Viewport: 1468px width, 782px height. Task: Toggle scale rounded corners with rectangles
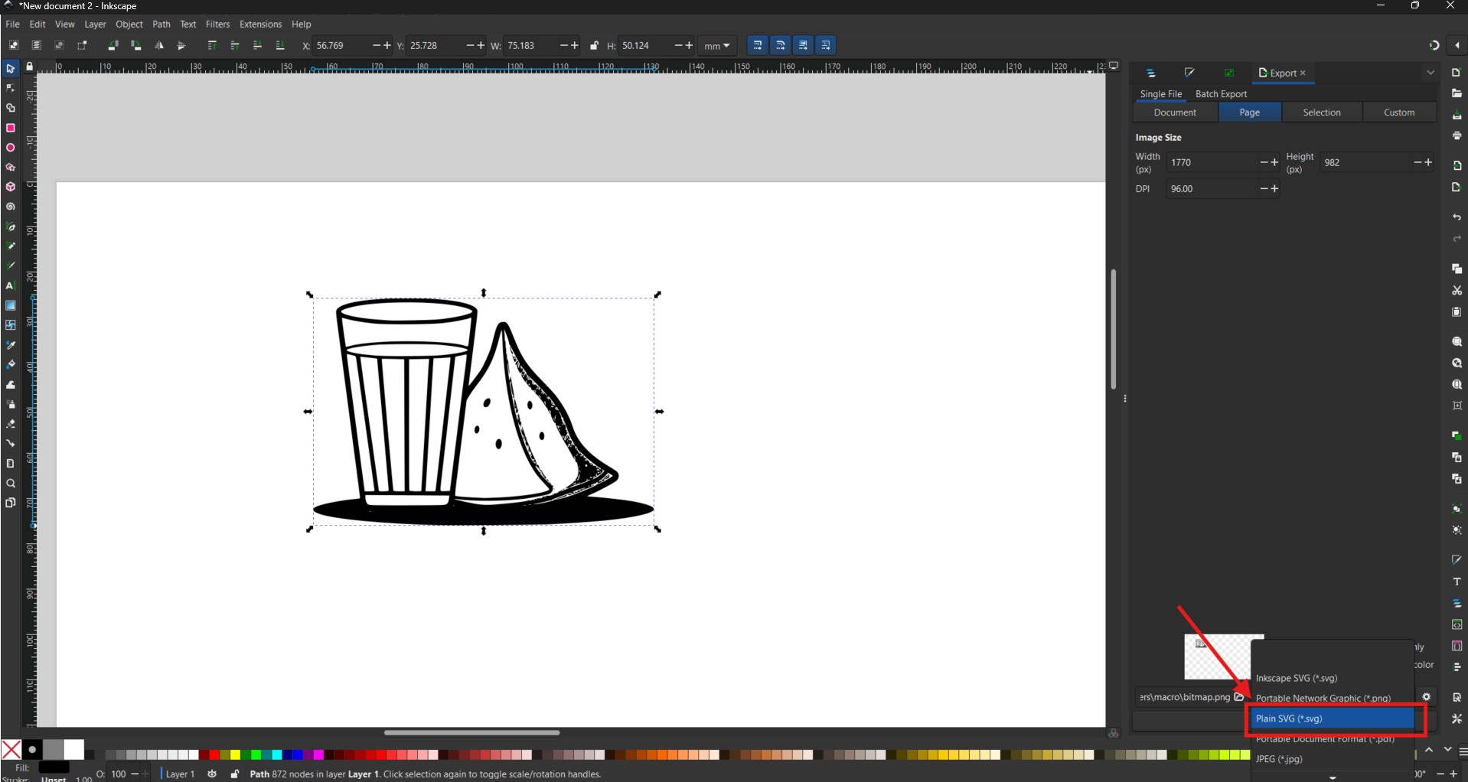pos(780,46)
